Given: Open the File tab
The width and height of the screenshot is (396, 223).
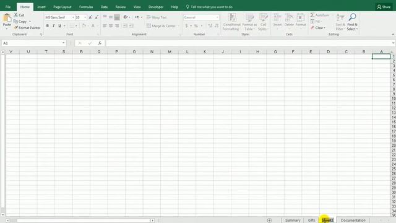Looking at the screenshot, I should coord(8,7).
